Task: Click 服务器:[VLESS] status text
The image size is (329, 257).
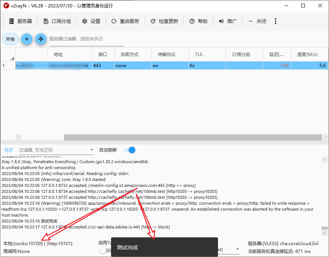Action: pyautogui.click(x=283, y=244)
